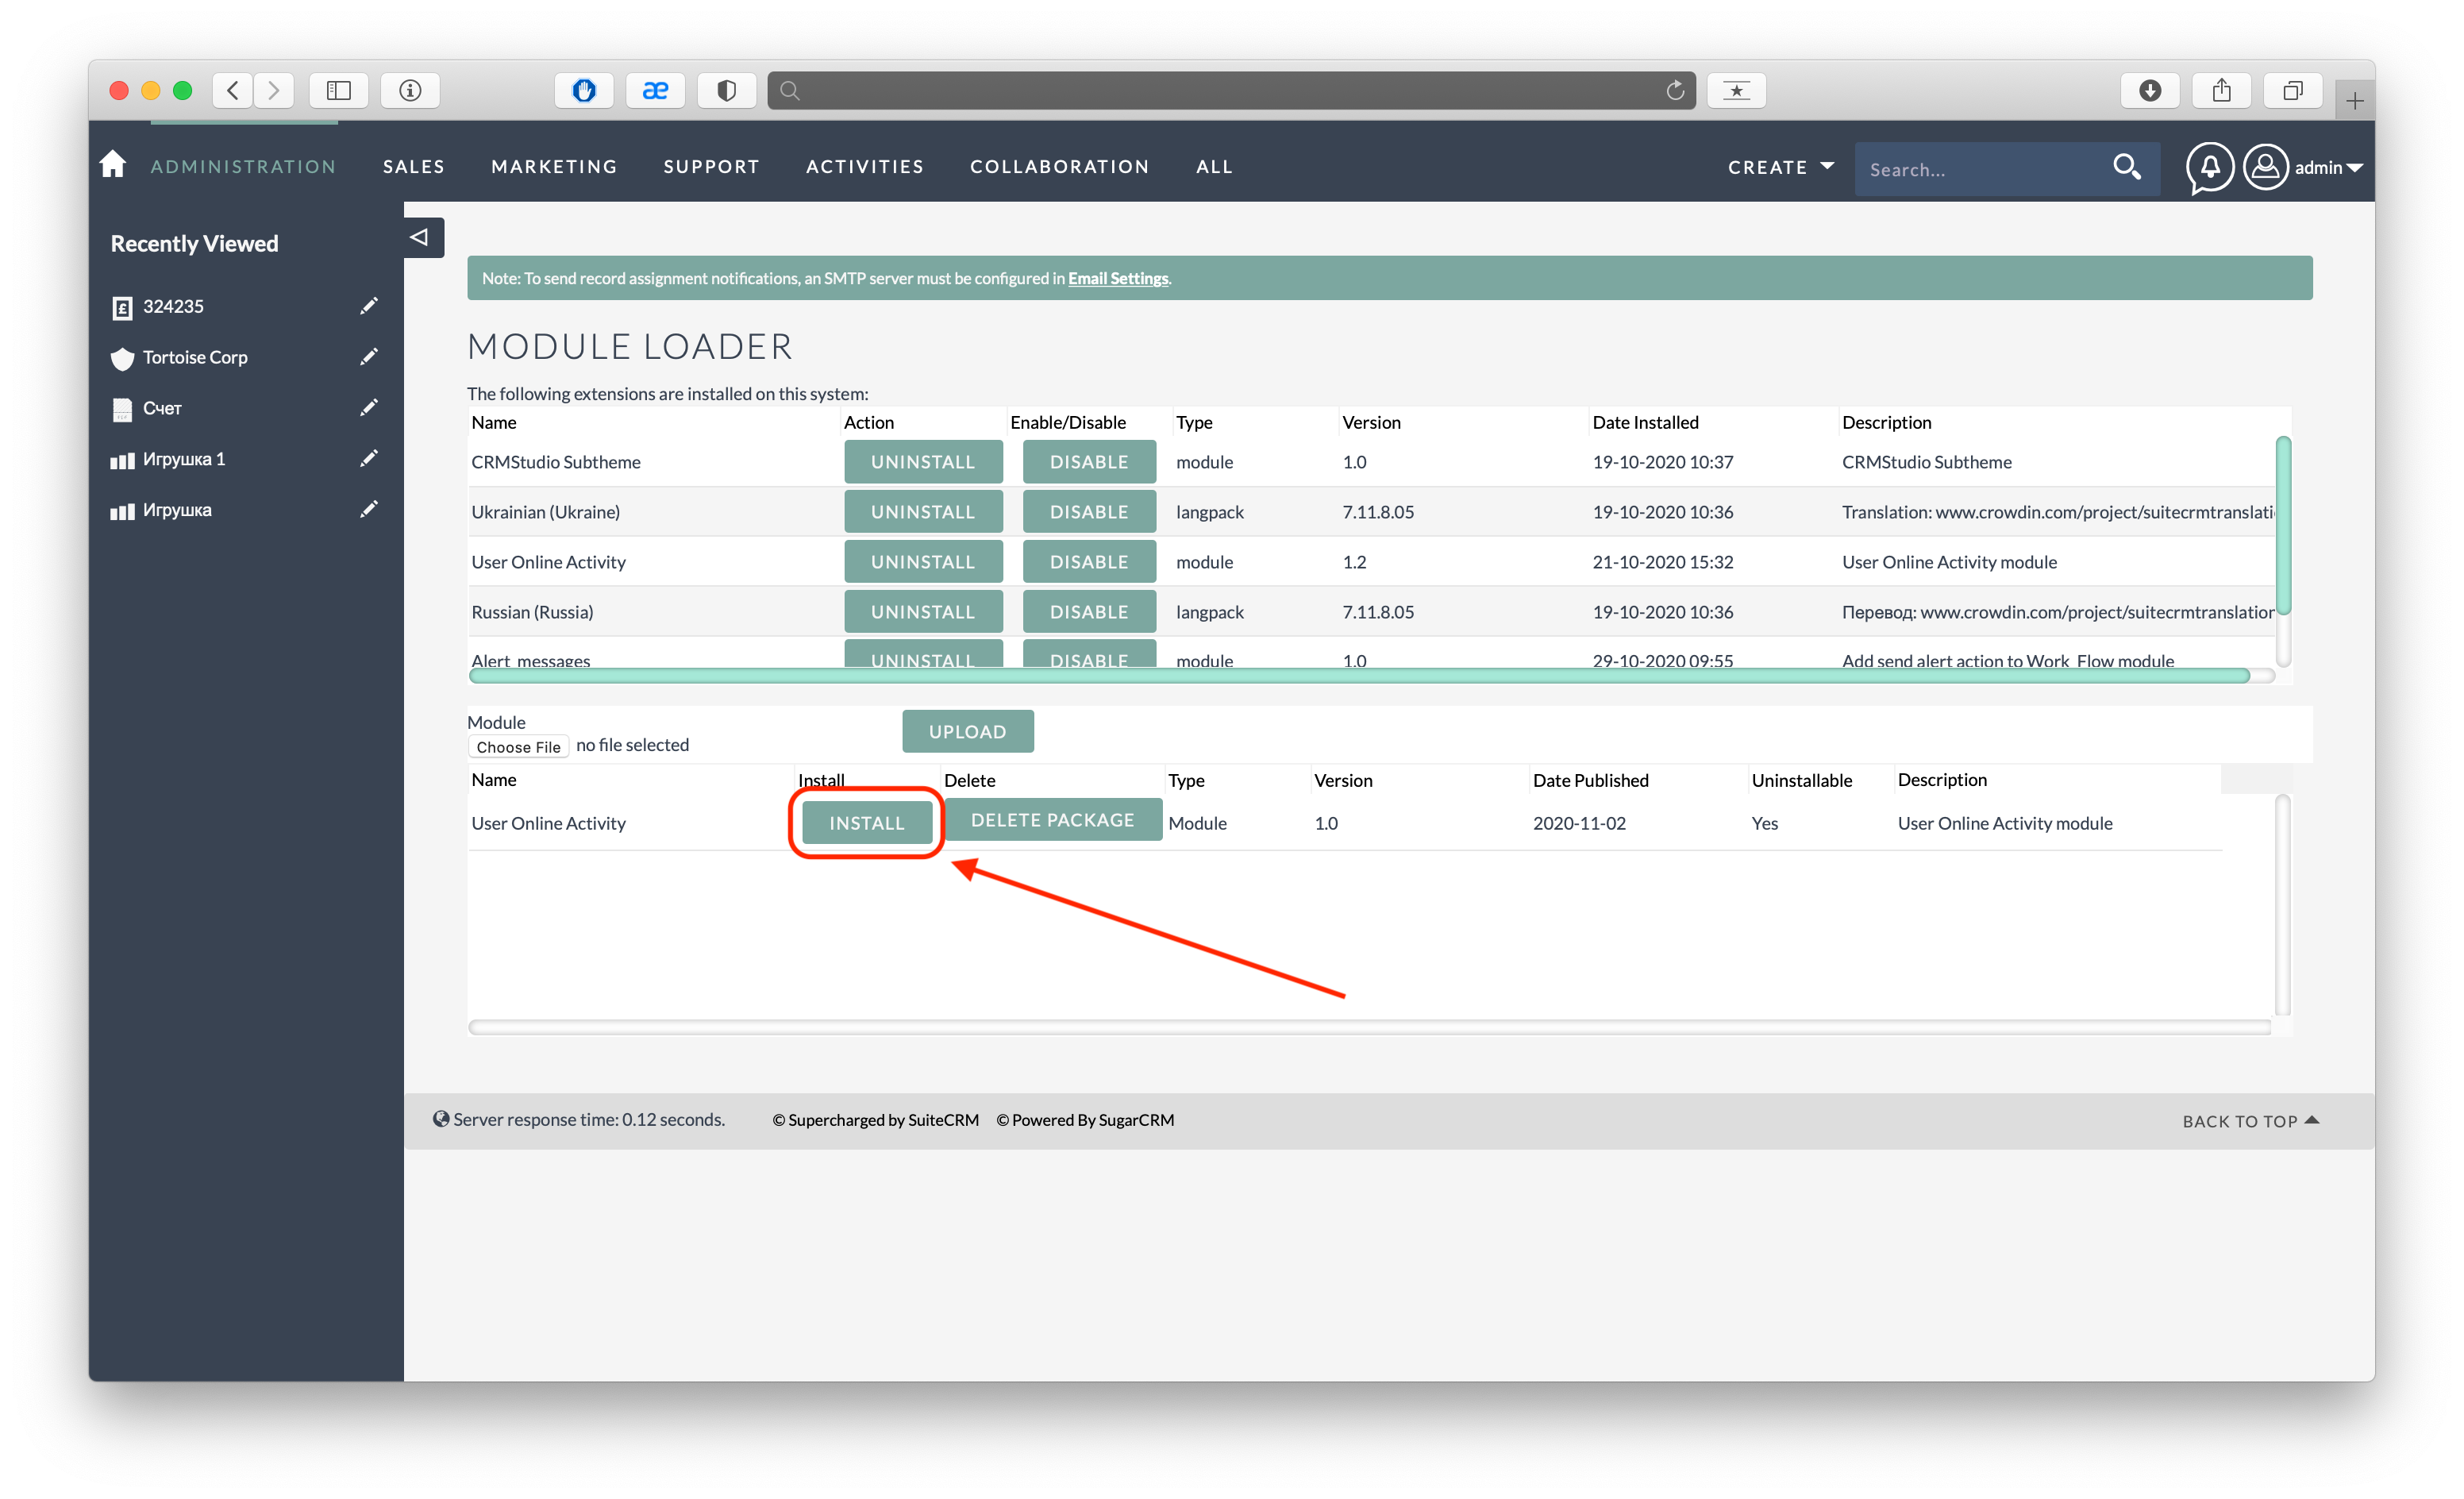Show all tabs overview
The width and height of the screenshot is (2464, 1499).
(x=2293, y=91)
